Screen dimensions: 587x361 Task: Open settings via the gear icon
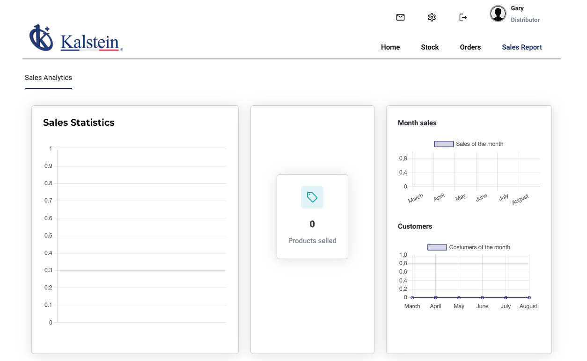point(432,17)
